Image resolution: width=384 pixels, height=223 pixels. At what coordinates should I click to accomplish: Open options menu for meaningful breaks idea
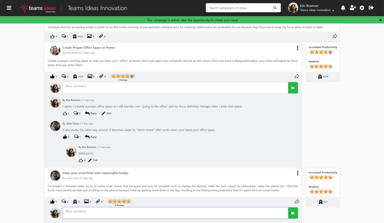[x=298, y=173]
